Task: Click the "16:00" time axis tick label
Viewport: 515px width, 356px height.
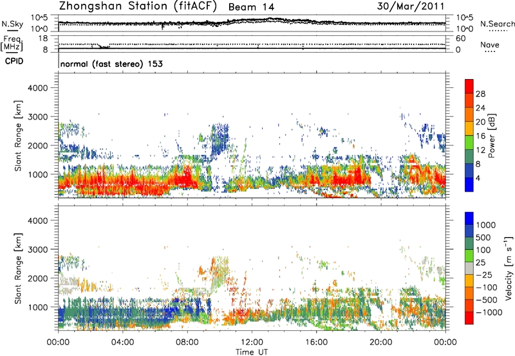Action: point(316,343)
